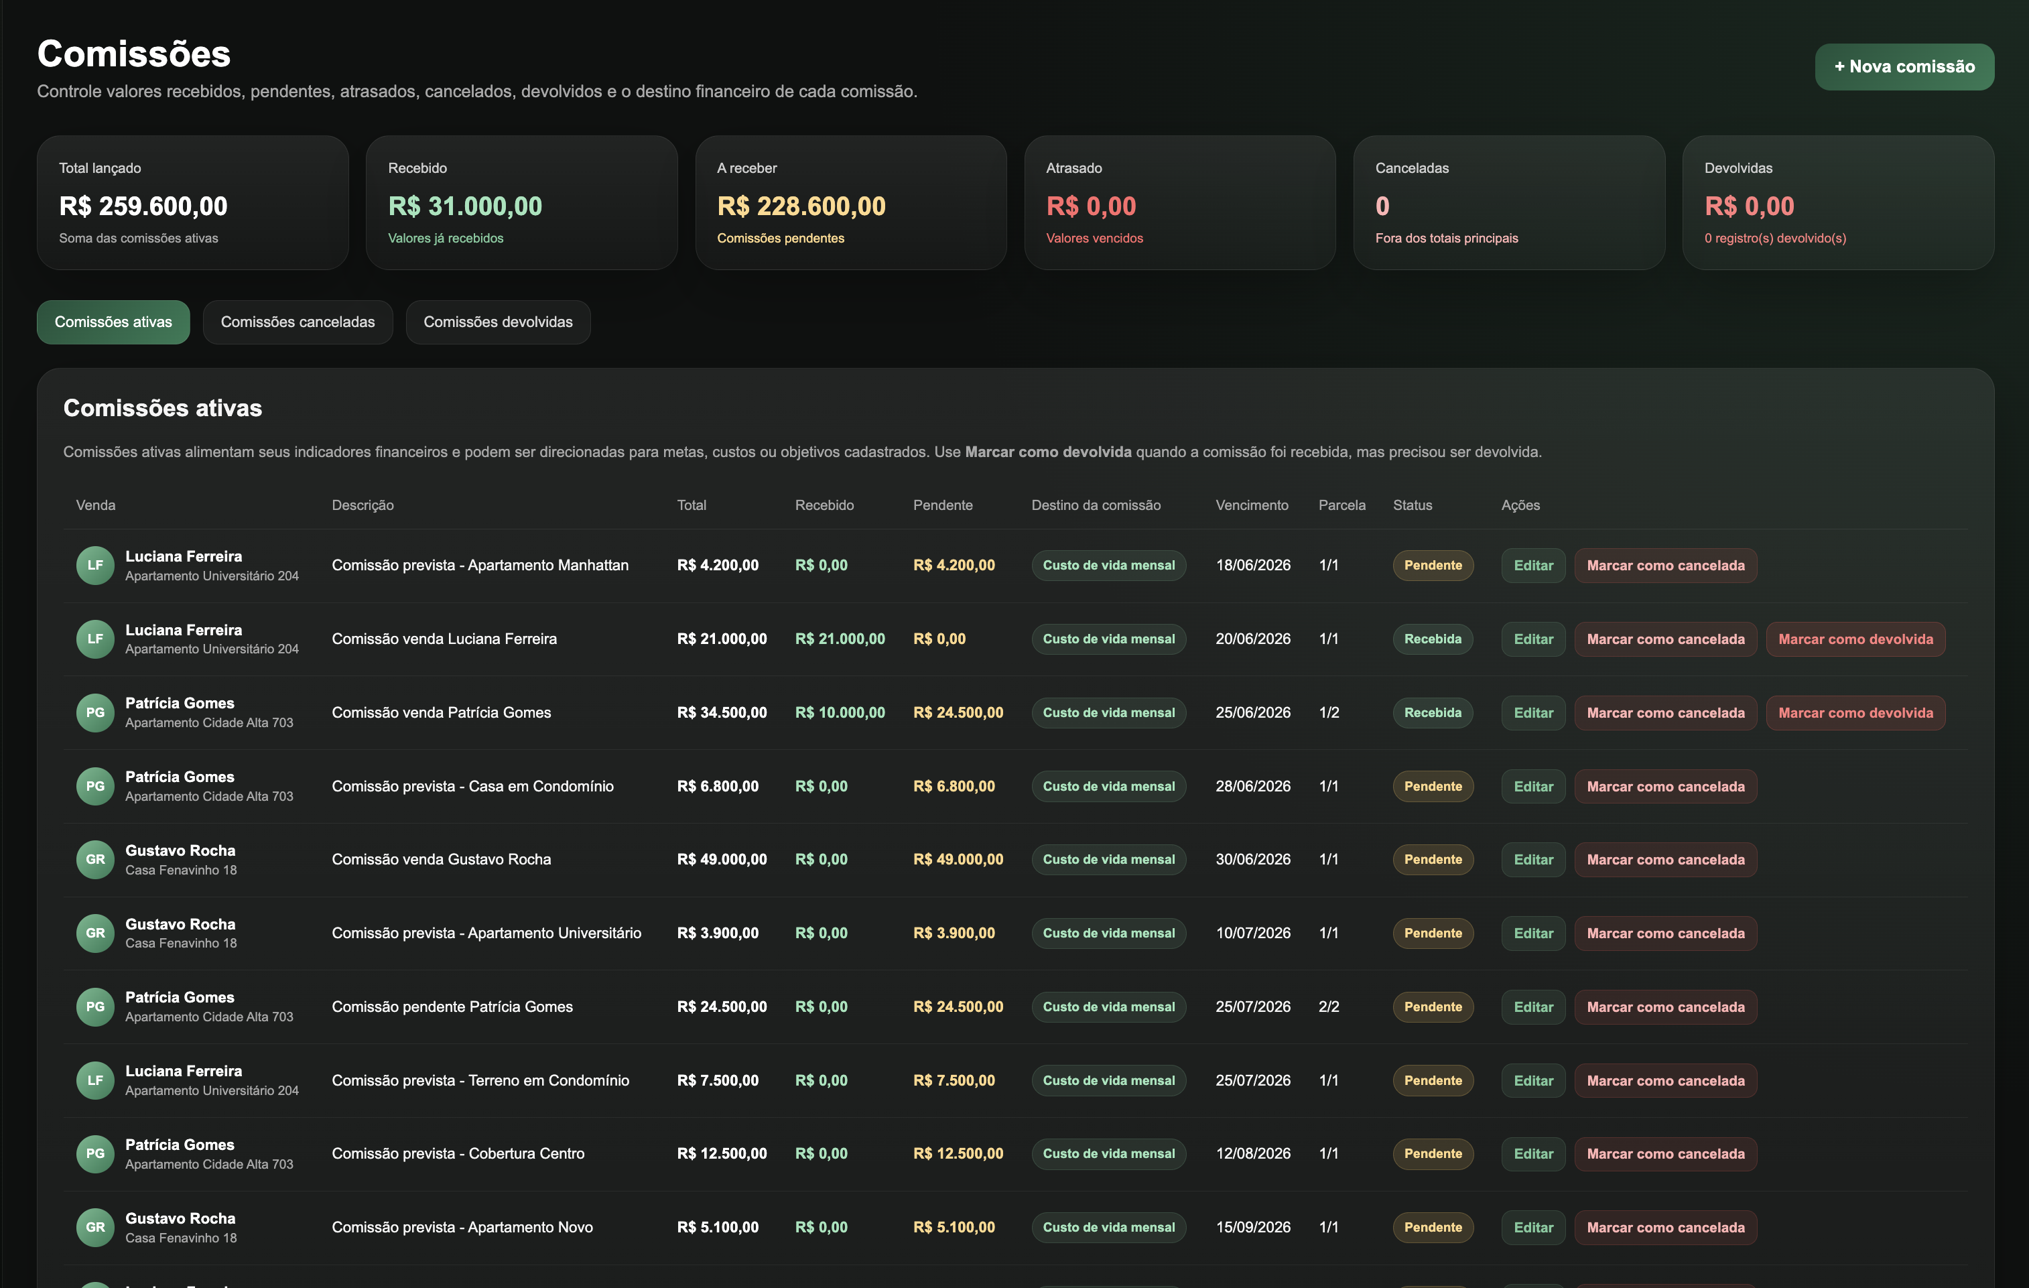Image resolution: width=2029 pixels, height=1288 pixels.
Task: Mark Cobertura Centro commission as cancelada
Action: [1665, 1154]
